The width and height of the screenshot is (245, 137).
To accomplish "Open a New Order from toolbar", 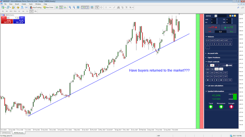I will point(49,7).
